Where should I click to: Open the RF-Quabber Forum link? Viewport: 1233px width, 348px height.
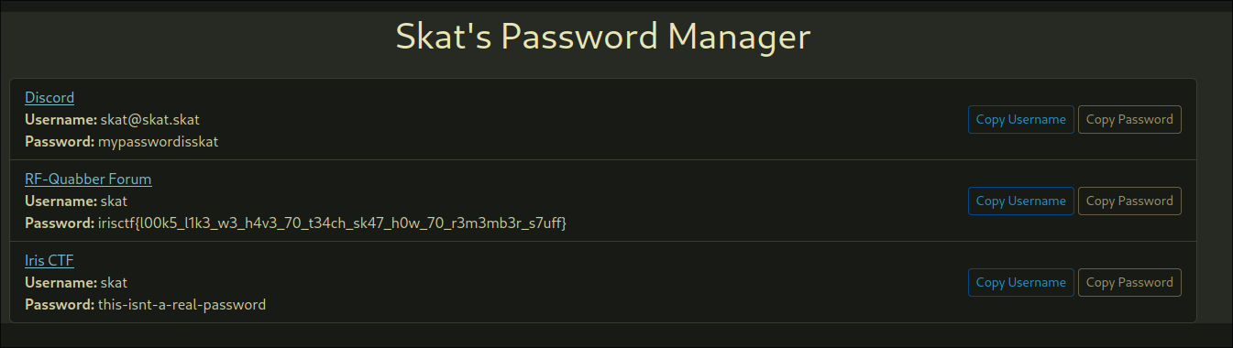88,179
